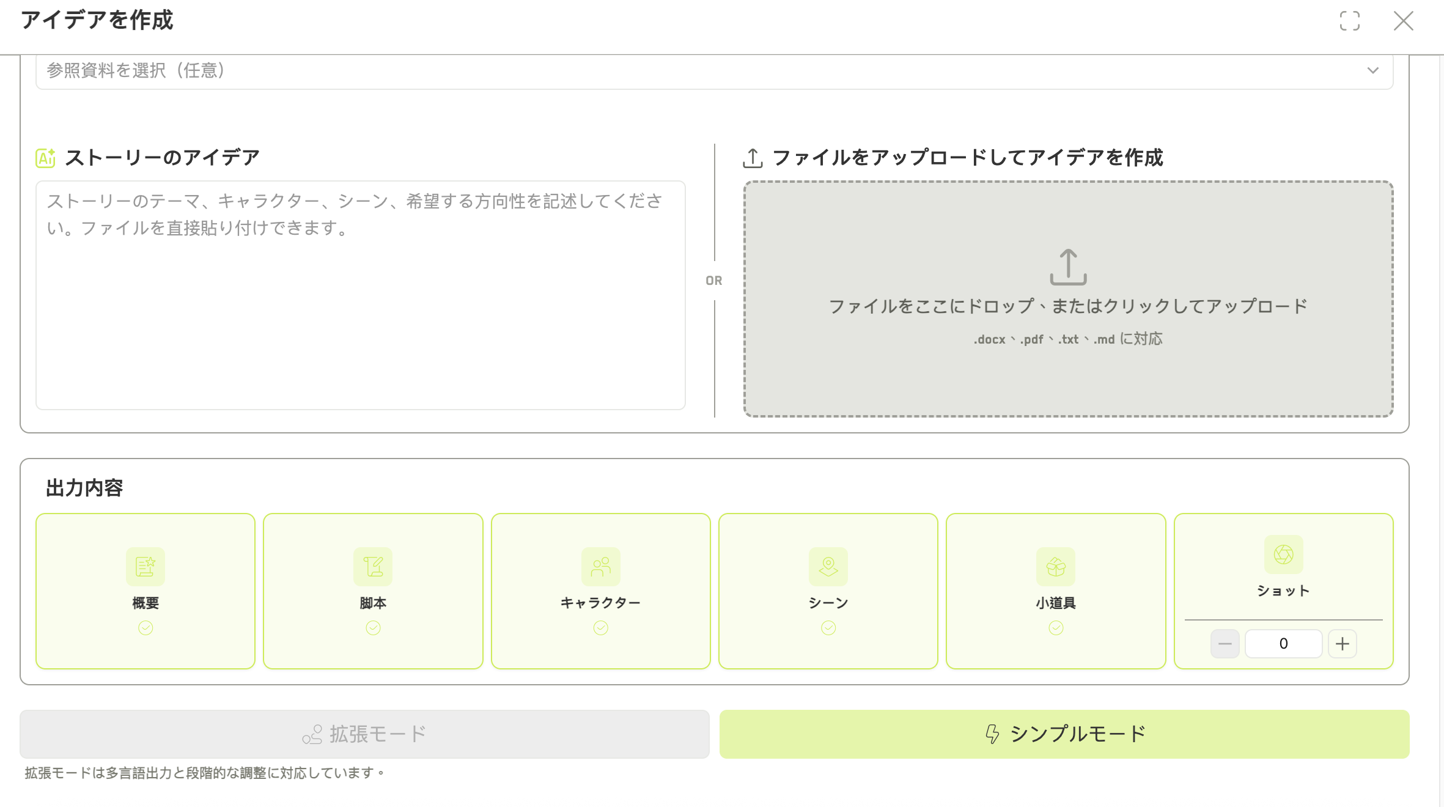Click the large upload arrow in drop zone

point(1068,267)
